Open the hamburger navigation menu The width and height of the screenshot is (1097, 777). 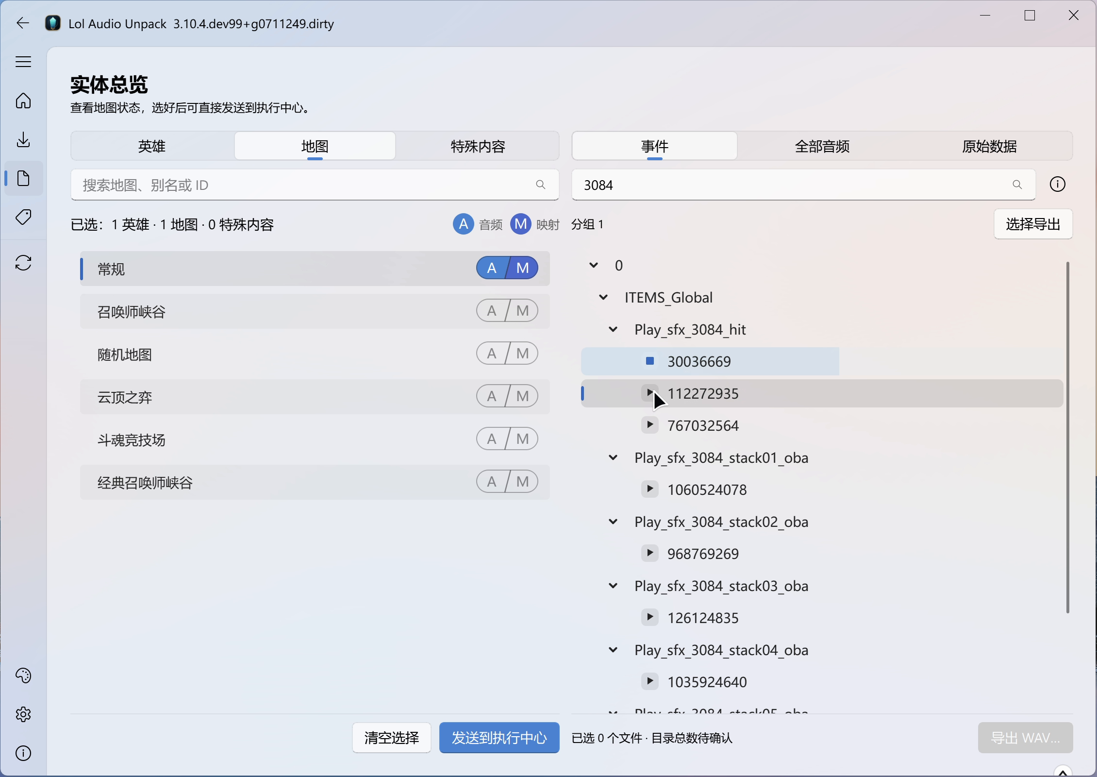click(23, 62)
